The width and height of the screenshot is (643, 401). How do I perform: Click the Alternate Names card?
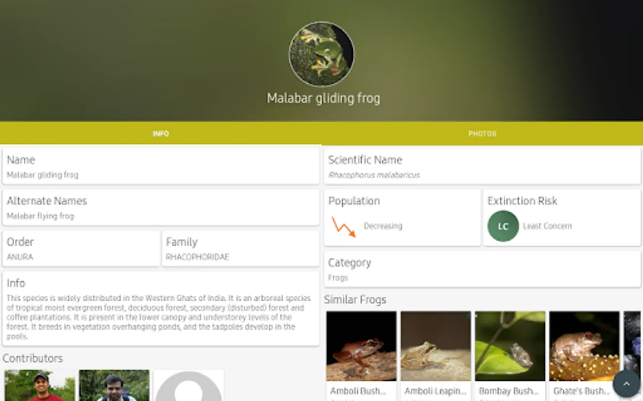[161, 207]
